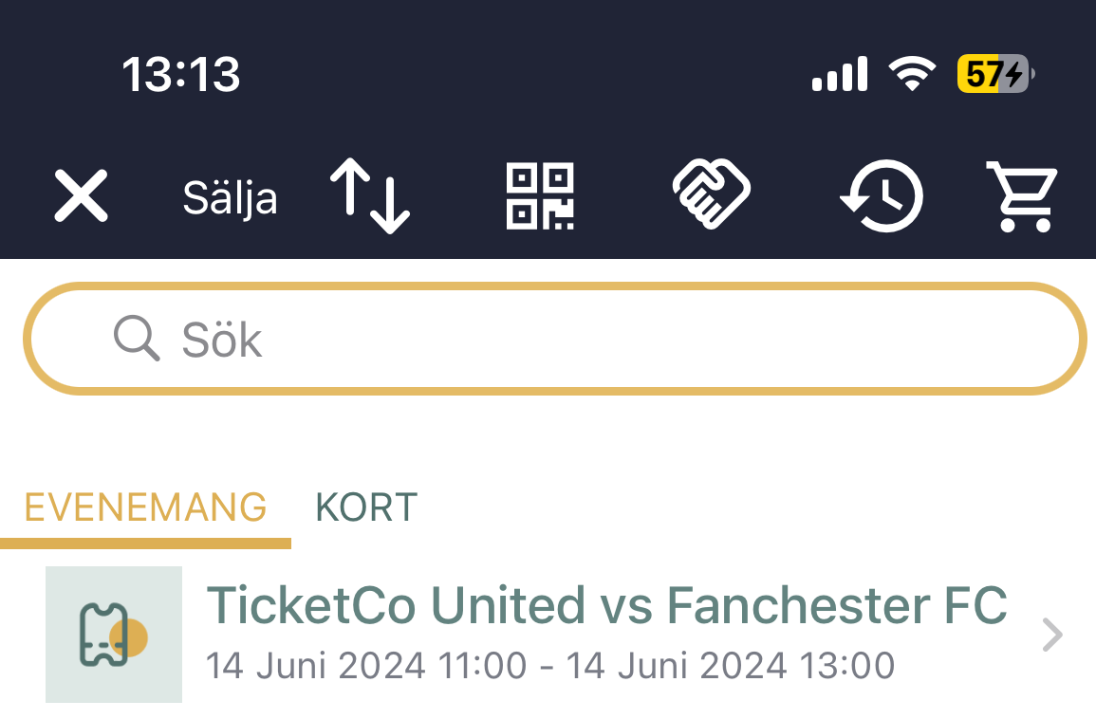Tap the battery charging indicator
1096x719 pixels.
(x=996, y=73)
